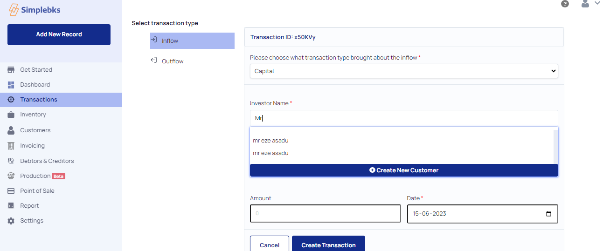This screenshot has width=603, height=251.
Task: Open the help question mark icon
Action: click(565, 4)
